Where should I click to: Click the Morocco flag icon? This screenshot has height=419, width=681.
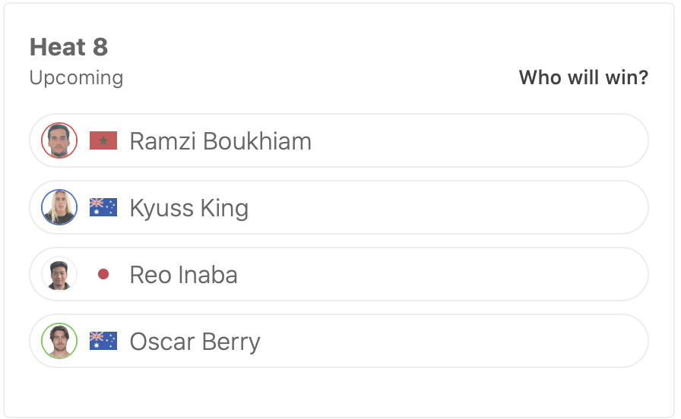click(103, 140)
